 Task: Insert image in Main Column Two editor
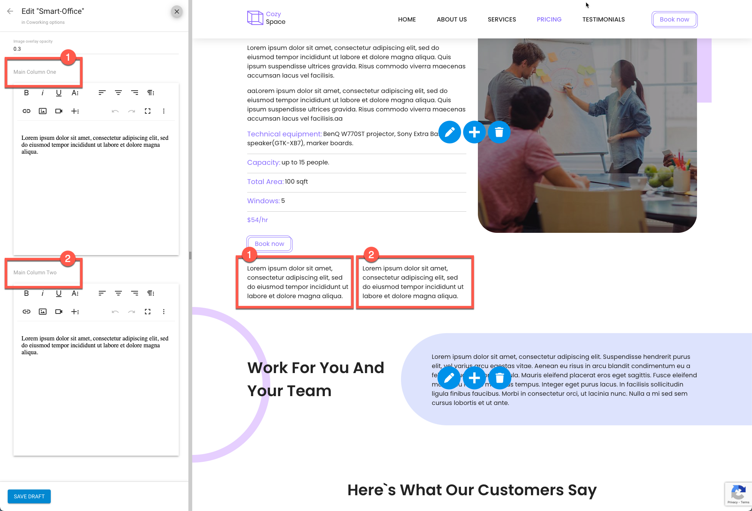coord(43,312)
